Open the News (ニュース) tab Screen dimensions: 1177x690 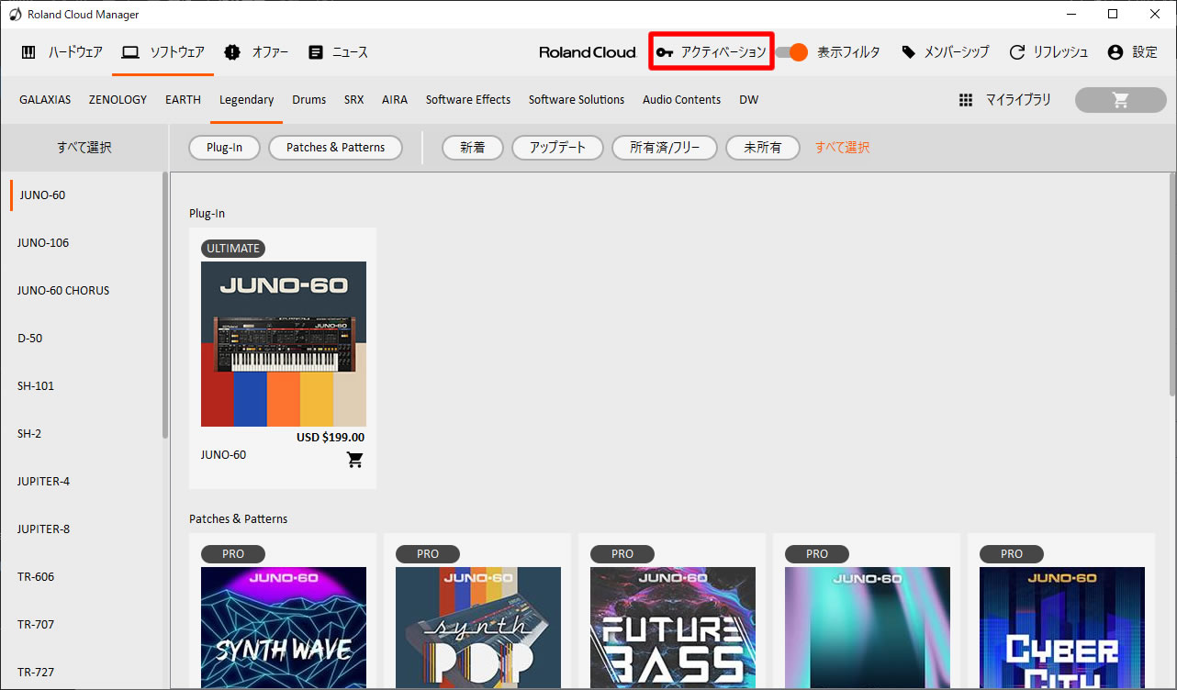pos(338,52)
